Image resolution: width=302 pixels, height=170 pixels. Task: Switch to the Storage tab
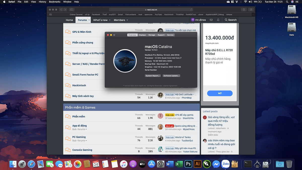[x=152, y=35]
